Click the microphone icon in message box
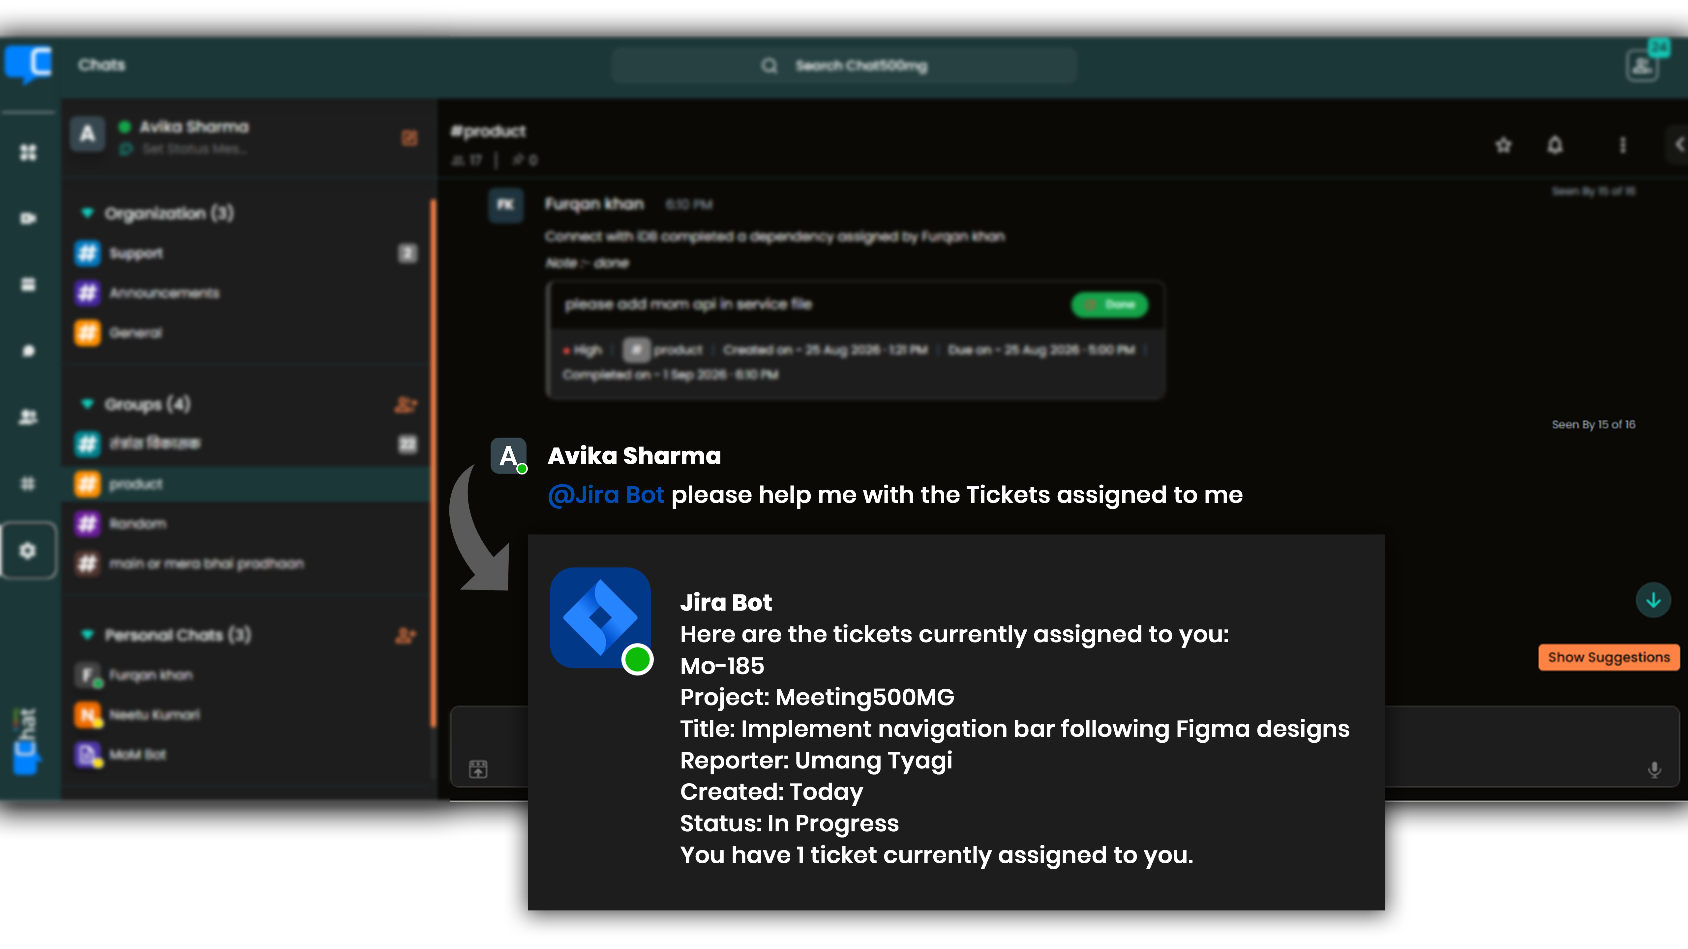This screenshot has height=949, width=1688. click(x=1654, y=769)
